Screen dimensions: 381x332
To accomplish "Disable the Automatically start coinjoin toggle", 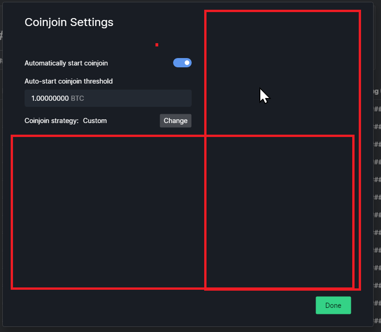I will point(182,63).
